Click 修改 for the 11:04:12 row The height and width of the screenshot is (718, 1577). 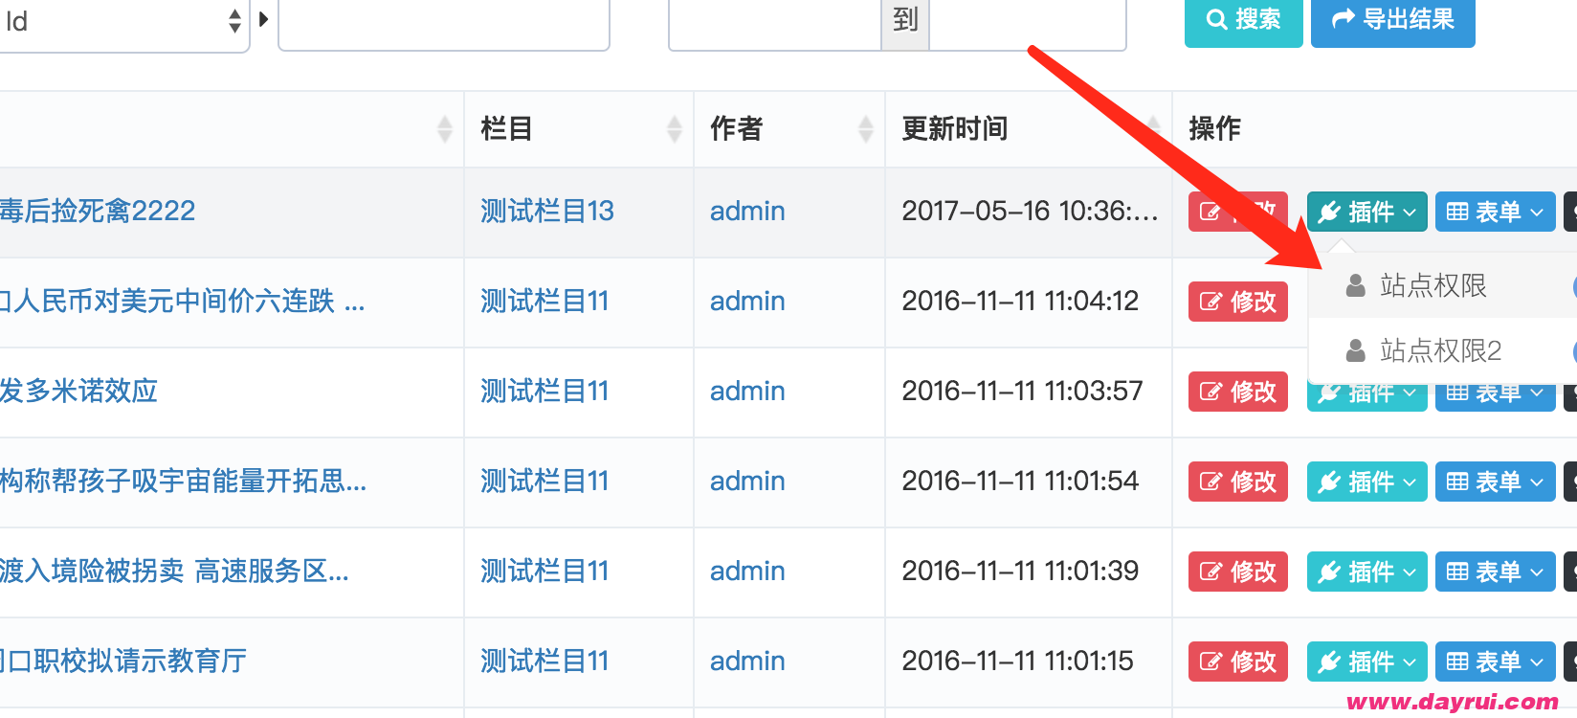pos(1238,302)
